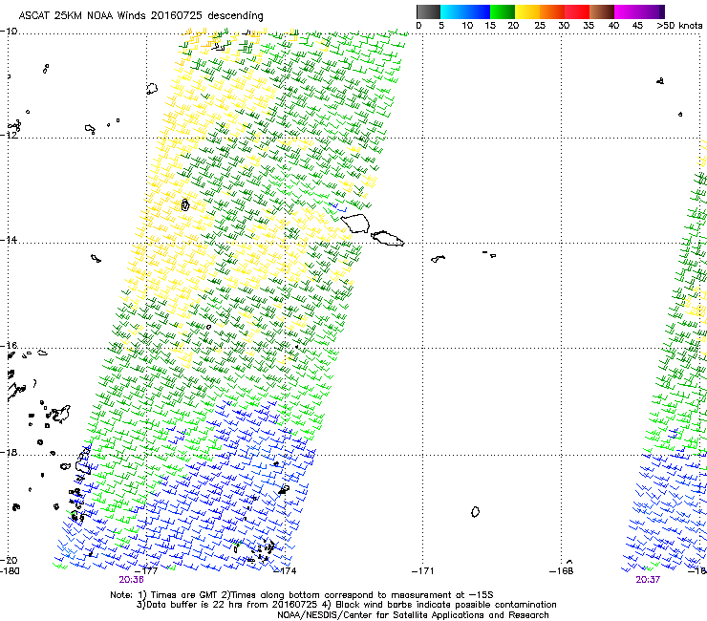
Task: Click the "20:36" swath time stamp
Action: (x=131, y=580)
